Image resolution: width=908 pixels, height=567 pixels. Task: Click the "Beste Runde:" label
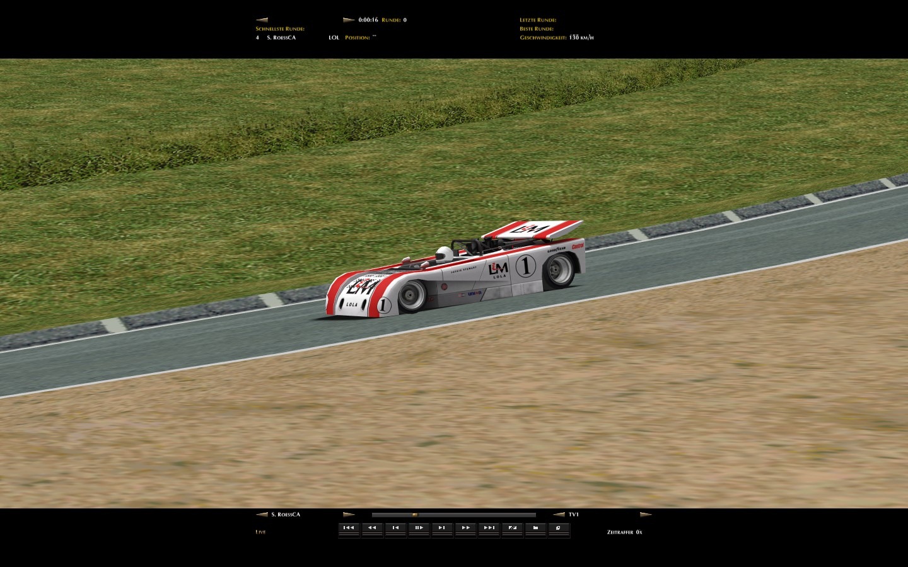click(537, 29)
